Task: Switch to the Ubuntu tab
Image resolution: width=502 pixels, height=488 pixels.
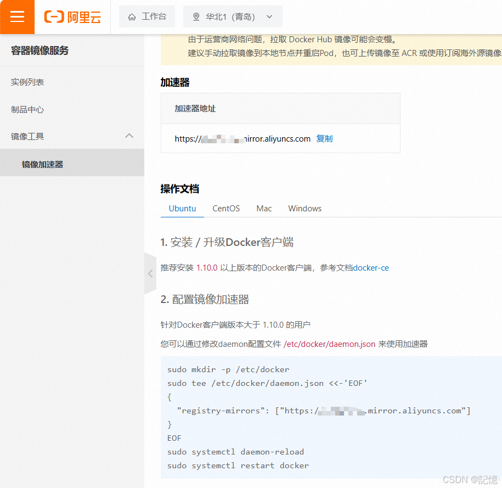Action: click(182, 209)
